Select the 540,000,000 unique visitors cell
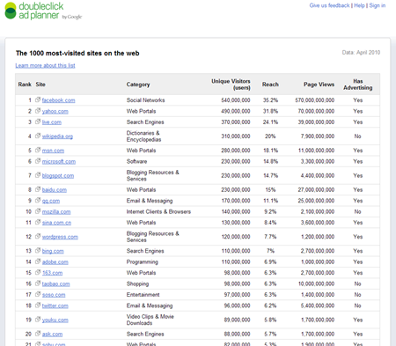The height and width of the screenshot is (346, 396). (x=236, y=100)
